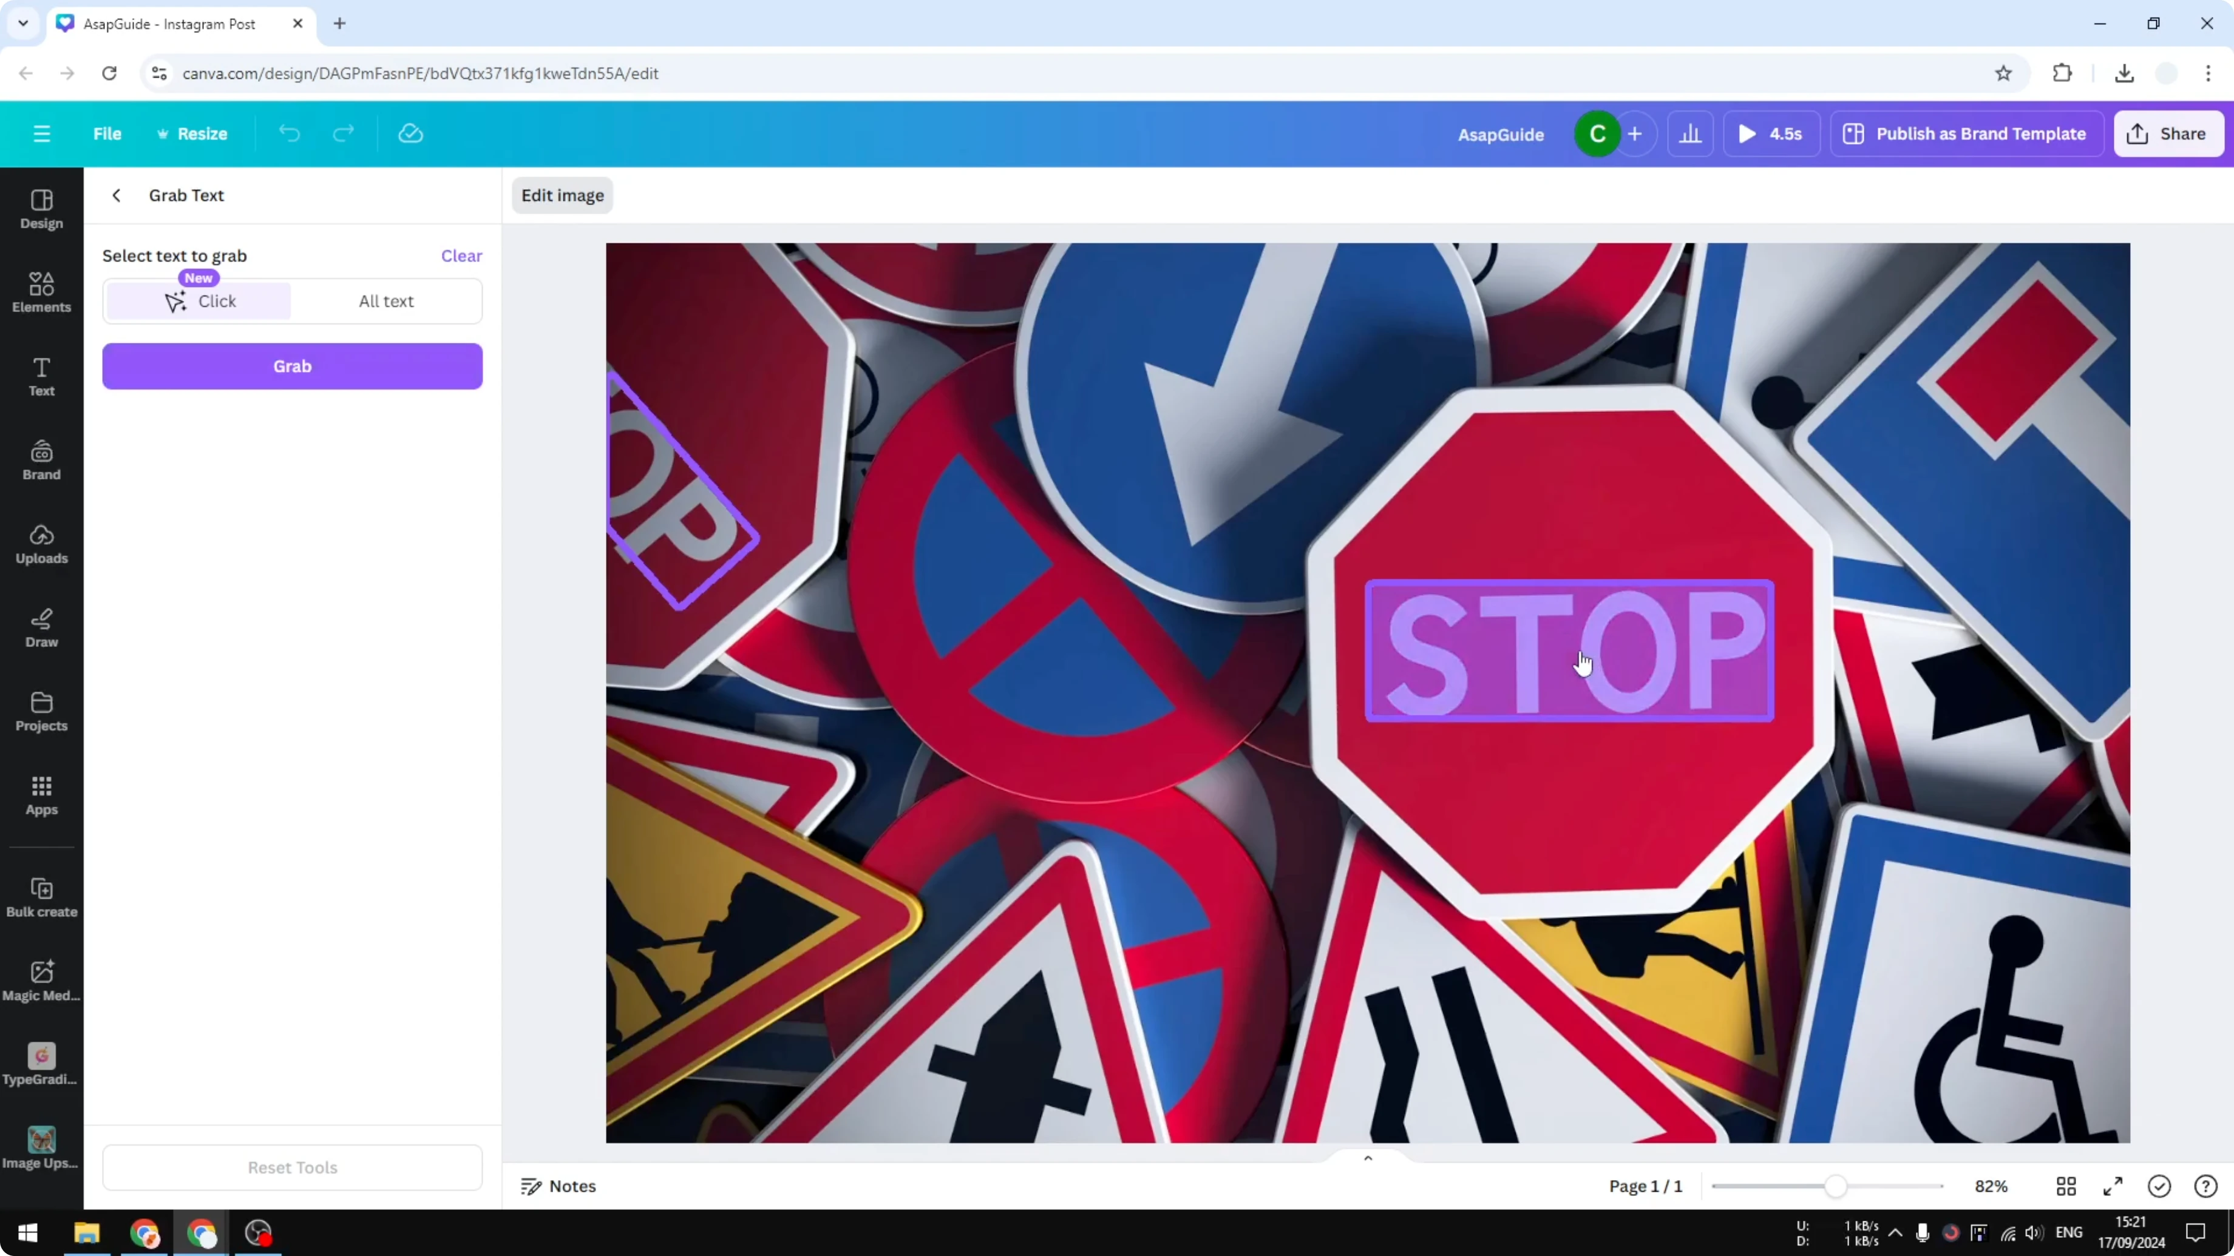Enter fullscreen present mode
Viewport: 2234px width, 1256px height.
pyautogui.click(x=2113, y=1186)
